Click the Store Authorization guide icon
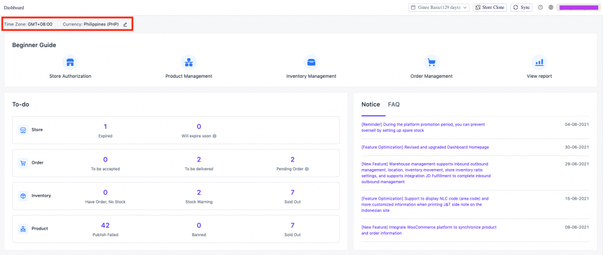Viewport: 603px width, 255px height. click(70, 62)
